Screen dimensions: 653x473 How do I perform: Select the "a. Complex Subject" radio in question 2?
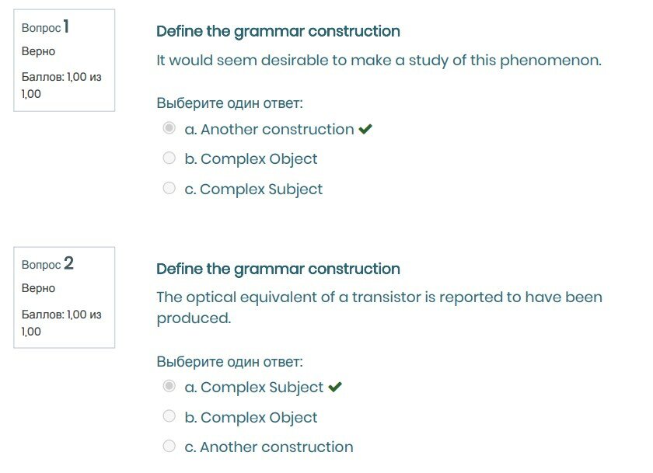tap(169, 386)
